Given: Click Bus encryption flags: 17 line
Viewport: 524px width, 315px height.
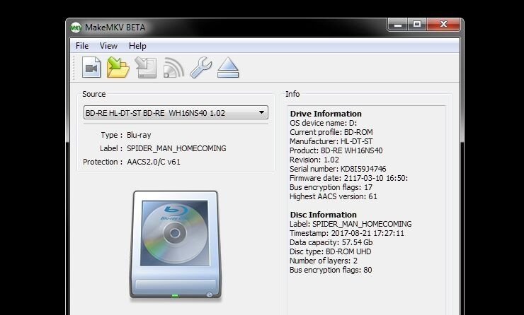Looking at the screenshot, I should click(x=331, y=187).
